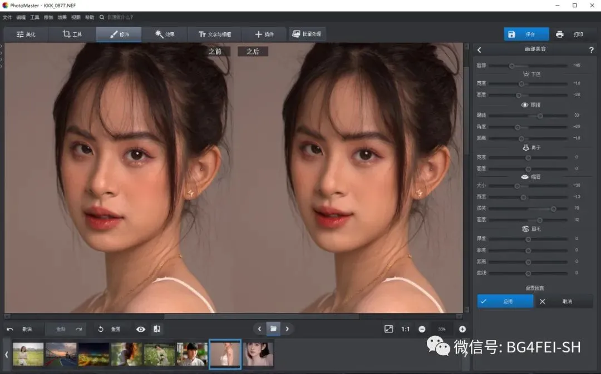Adjust the nose 宽度 slider
Viewport: 601px width, 374px height.
click(528, 157)
